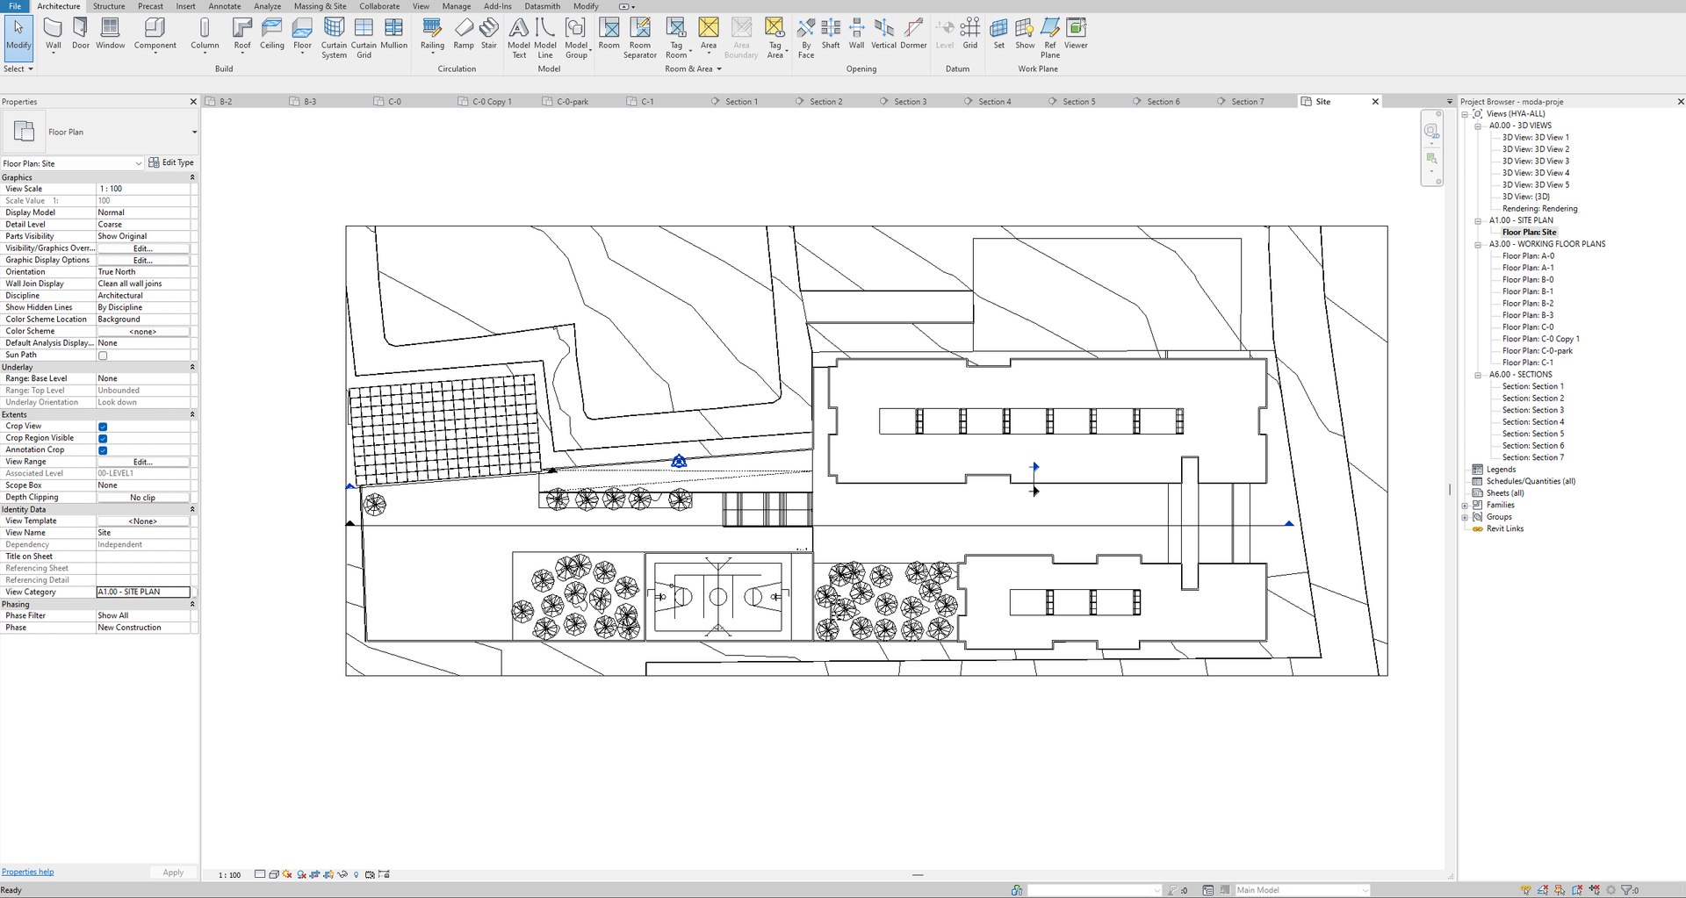This screenshot has width=1686, height=898.
Task: Enable the Sun Path checkbox
Action: (103, 356)
